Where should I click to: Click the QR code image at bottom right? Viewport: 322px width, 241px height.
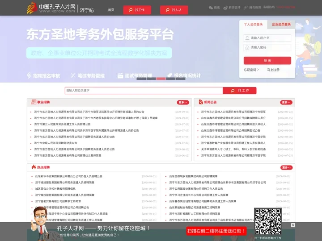(267, 221)
